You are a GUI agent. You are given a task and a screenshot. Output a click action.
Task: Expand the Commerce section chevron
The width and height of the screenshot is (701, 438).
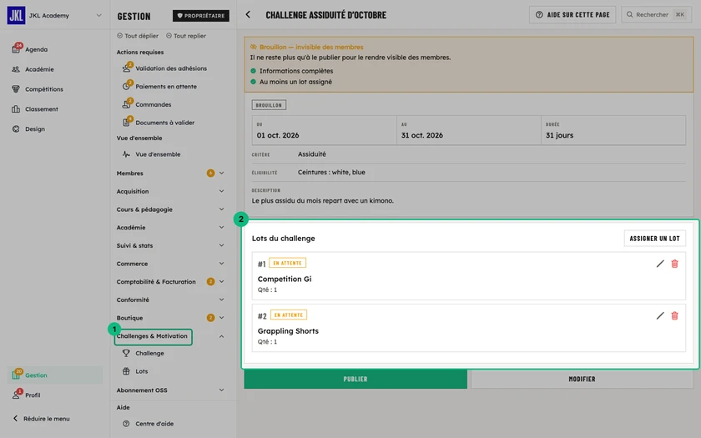click(x=221, y=264)
